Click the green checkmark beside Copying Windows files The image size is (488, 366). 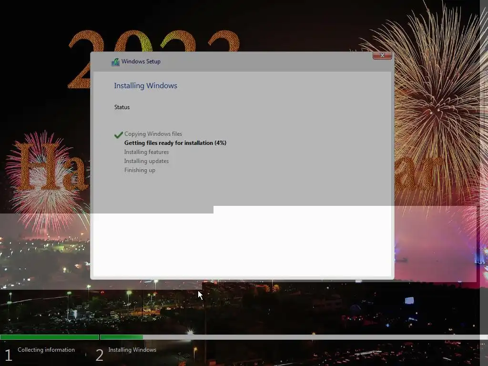coord(118,135)
